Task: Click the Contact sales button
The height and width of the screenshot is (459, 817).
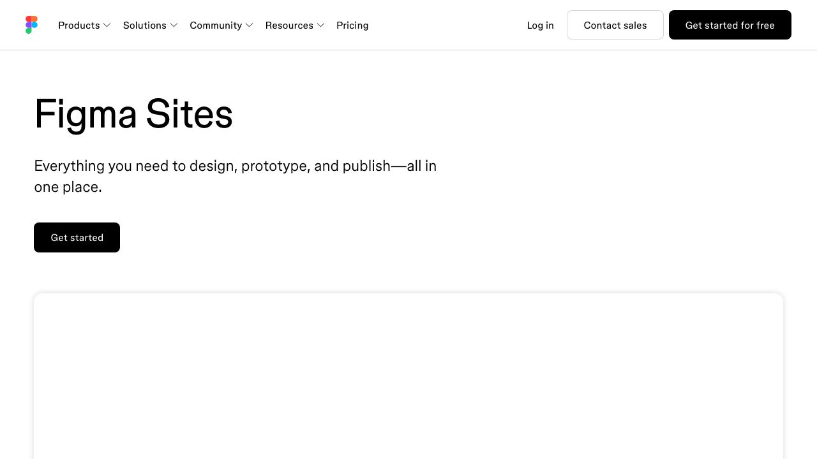Action: pyautogui.click(x=615, y=25)
